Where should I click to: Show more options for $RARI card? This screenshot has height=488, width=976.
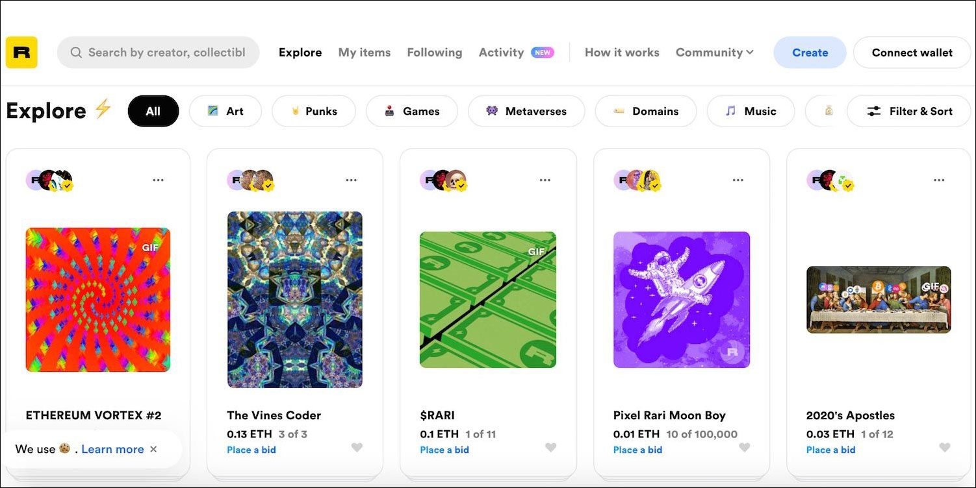pos(545,180)
